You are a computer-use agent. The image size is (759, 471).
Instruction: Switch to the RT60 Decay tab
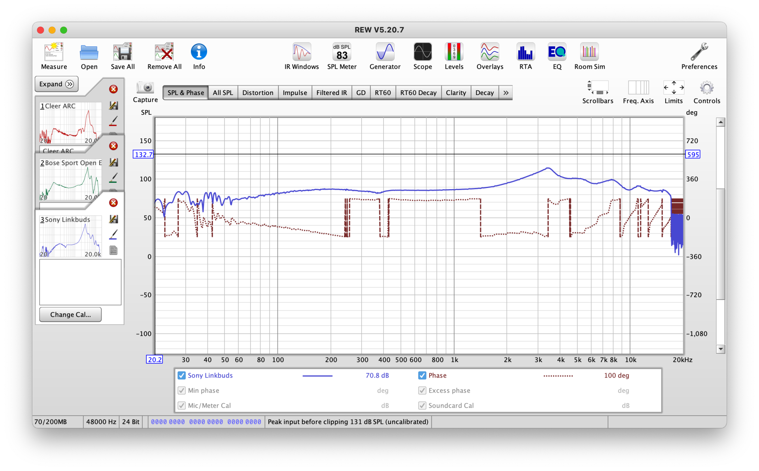pos(418,93)
